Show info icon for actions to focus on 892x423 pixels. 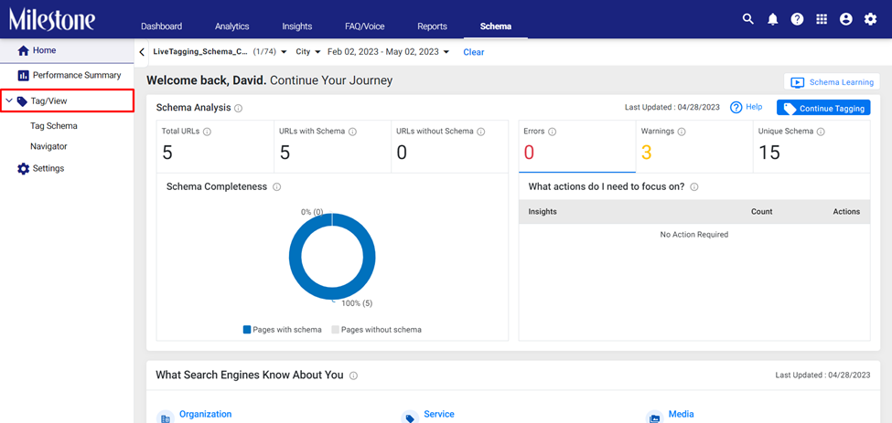694,186
